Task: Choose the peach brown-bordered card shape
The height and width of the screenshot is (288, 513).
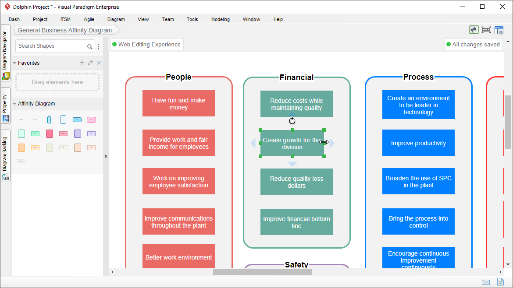Action: pos(91,148)
